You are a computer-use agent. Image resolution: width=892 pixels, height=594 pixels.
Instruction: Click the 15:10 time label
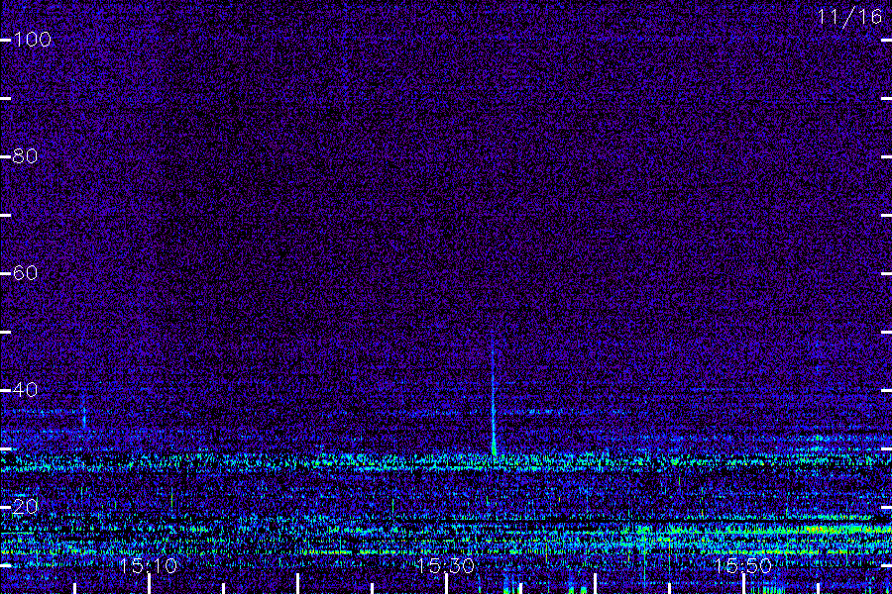tap(148, 565)
